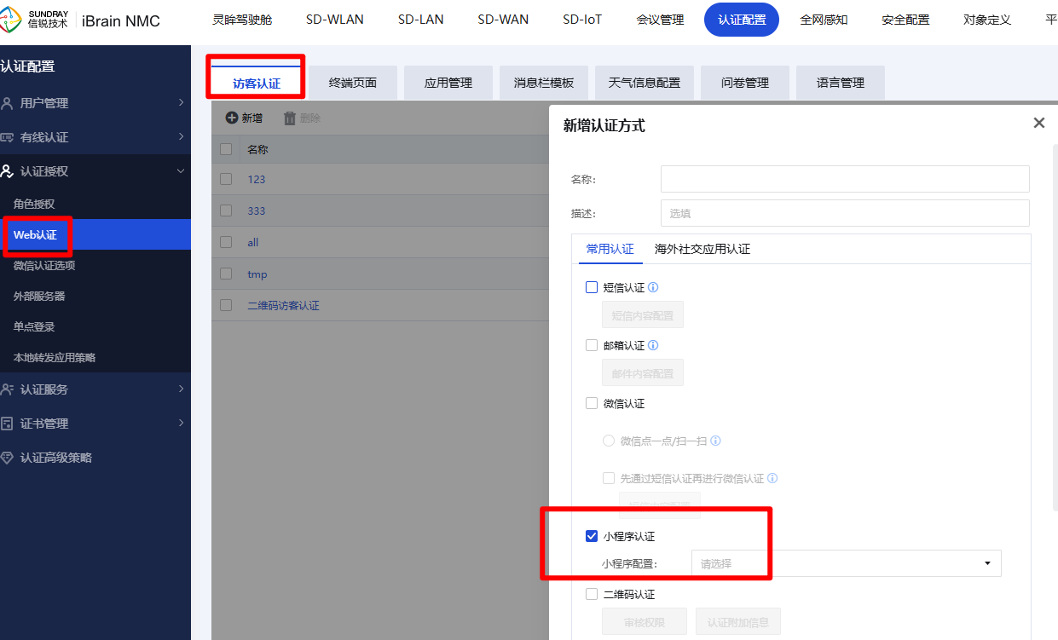Open the 二维码访客认证 entry link

[283, 306]
